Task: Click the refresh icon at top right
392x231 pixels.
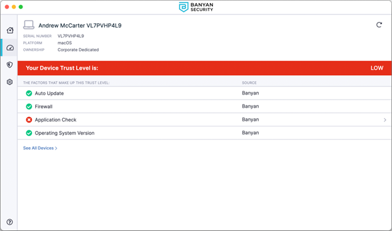Action: tap(379, 25)
